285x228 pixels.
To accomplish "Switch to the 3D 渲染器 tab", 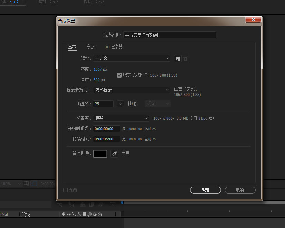I will [x=114, y=47].
